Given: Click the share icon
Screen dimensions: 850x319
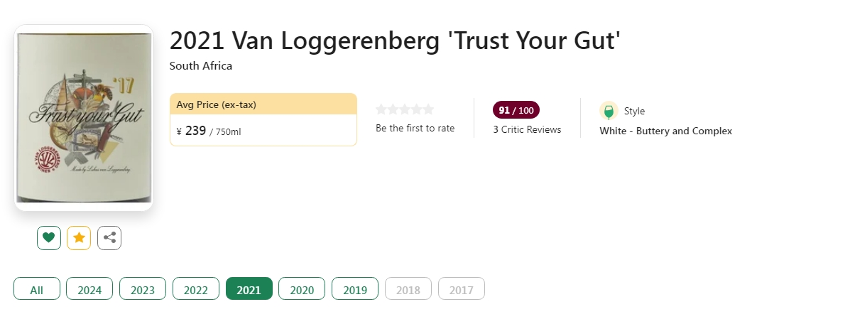Looking at the screenshot, I should tap(109, 238).
